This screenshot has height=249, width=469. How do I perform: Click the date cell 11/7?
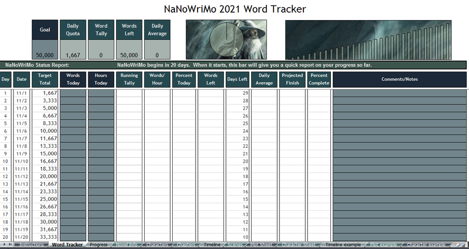pyautogui.click(x=21, y=138)
